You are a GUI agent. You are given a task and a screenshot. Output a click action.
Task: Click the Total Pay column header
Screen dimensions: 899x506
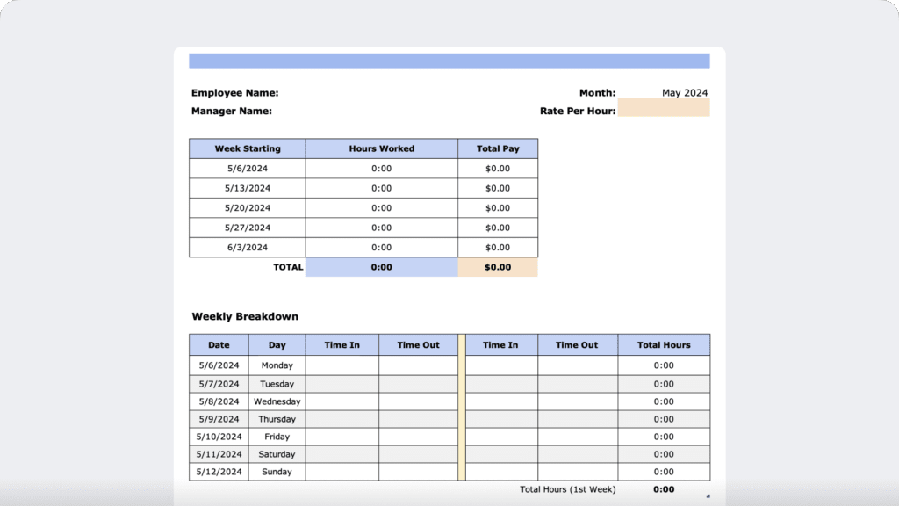498,148
